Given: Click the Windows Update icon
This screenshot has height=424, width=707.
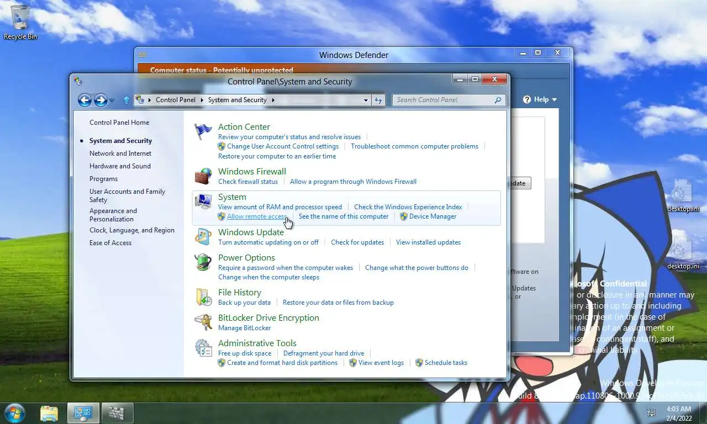Looking at the screenshot, I should click(203, 237).
